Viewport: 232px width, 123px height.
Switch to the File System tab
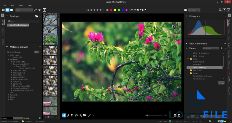tap(3, 32)
